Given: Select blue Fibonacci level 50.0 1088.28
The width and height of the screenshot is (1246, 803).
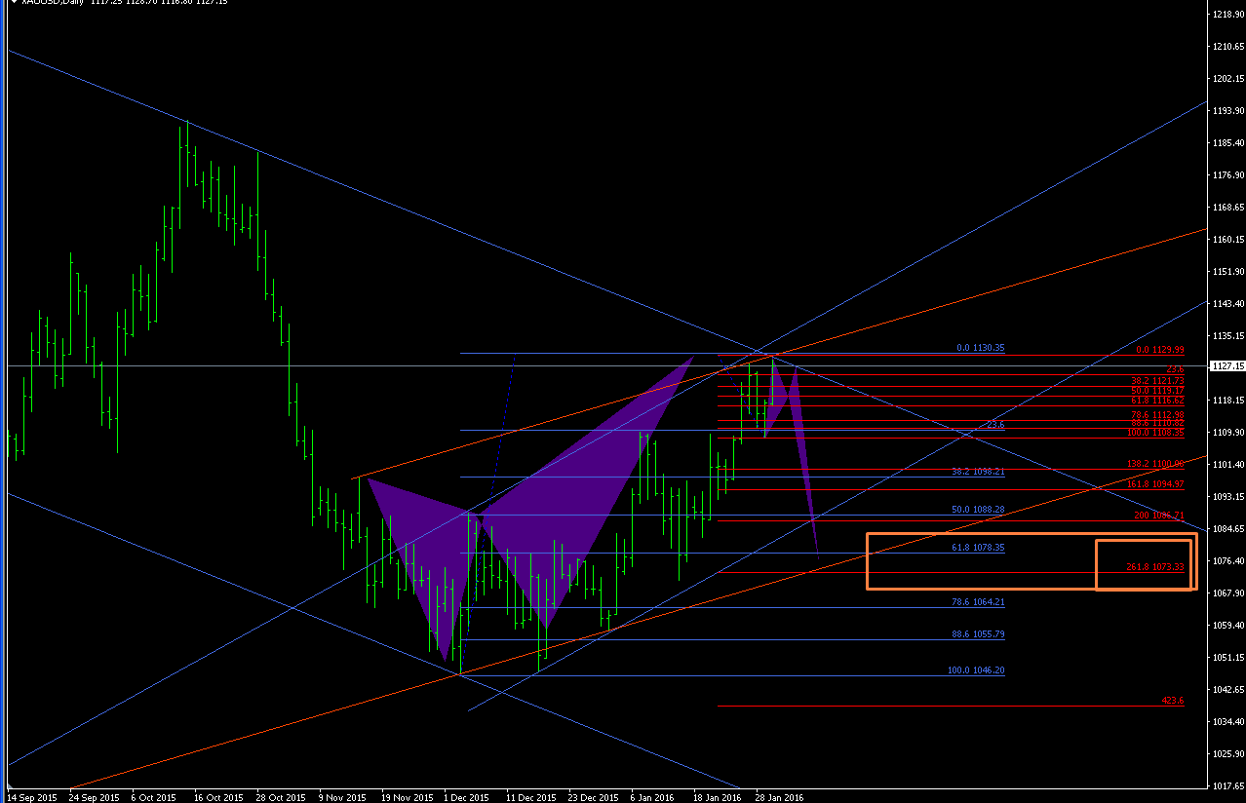Looking at the screenshot, I should (978, 510).
